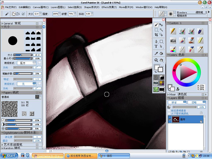The width and height of the screenshot is (212, 159).
Task: Select the Brush tool in toolbox
Action: pos(156,25)
